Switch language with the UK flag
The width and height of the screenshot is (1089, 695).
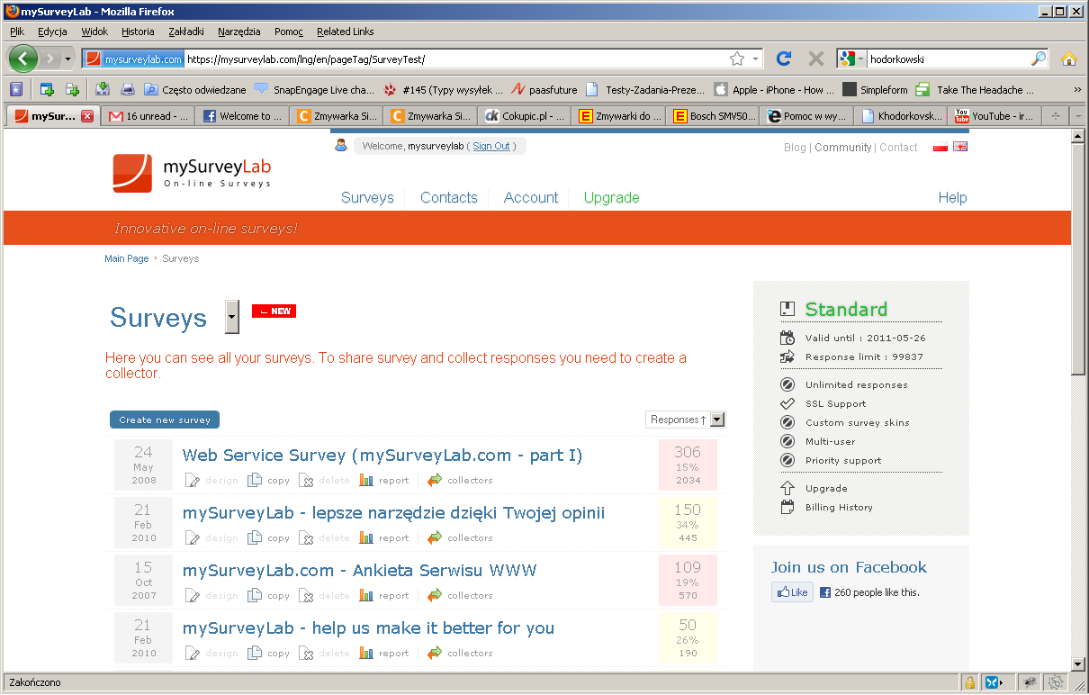pos(960,147)
